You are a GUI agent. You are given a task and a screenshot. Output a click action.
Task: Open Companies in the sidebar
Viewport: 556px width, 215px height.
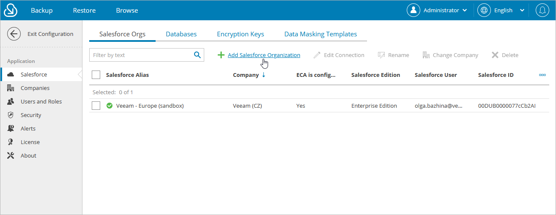35,88
